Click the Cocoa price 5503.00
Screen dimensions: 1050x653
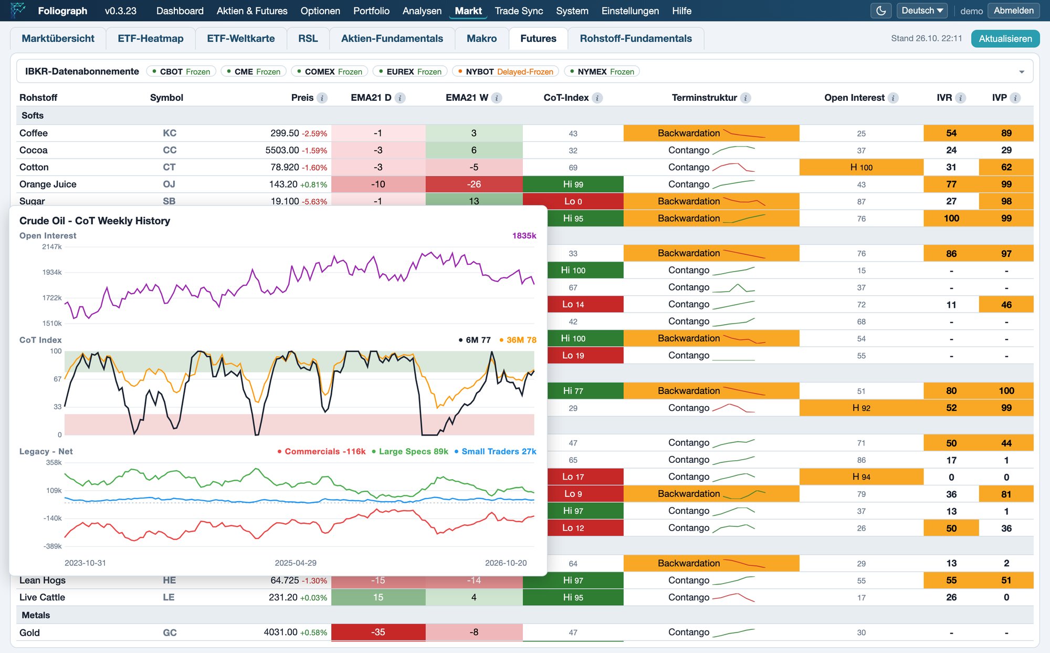coord(282,150)
